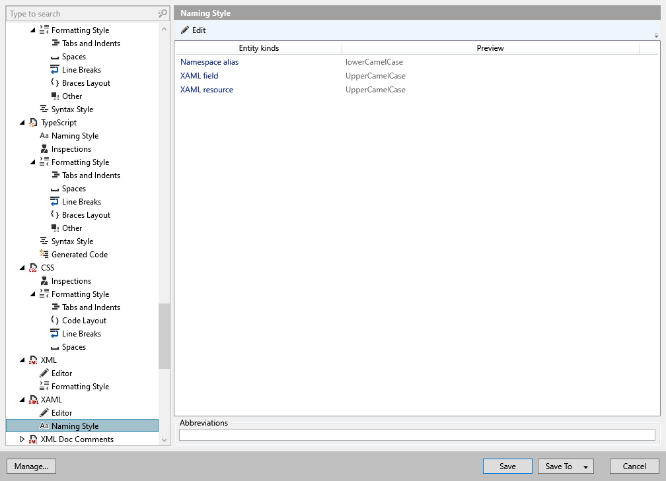This screenshot has width=666, height=481.
Task: Click the Manage button
Action: (x=31, y=466)
